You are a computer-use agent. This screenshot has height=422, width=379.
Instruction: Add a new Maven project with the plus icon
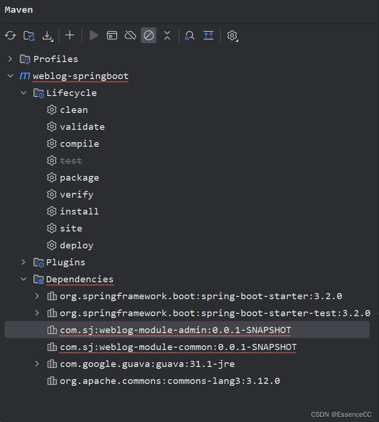point(69,35)
